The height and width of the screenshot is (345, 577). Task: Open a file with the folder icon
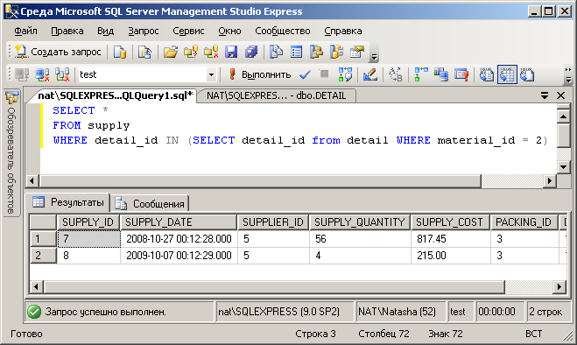click(x=171, y=52)
